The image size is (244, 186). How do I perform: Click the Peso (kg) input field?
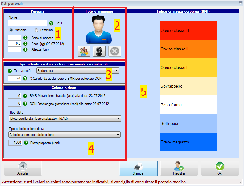[x=14, y=43]
